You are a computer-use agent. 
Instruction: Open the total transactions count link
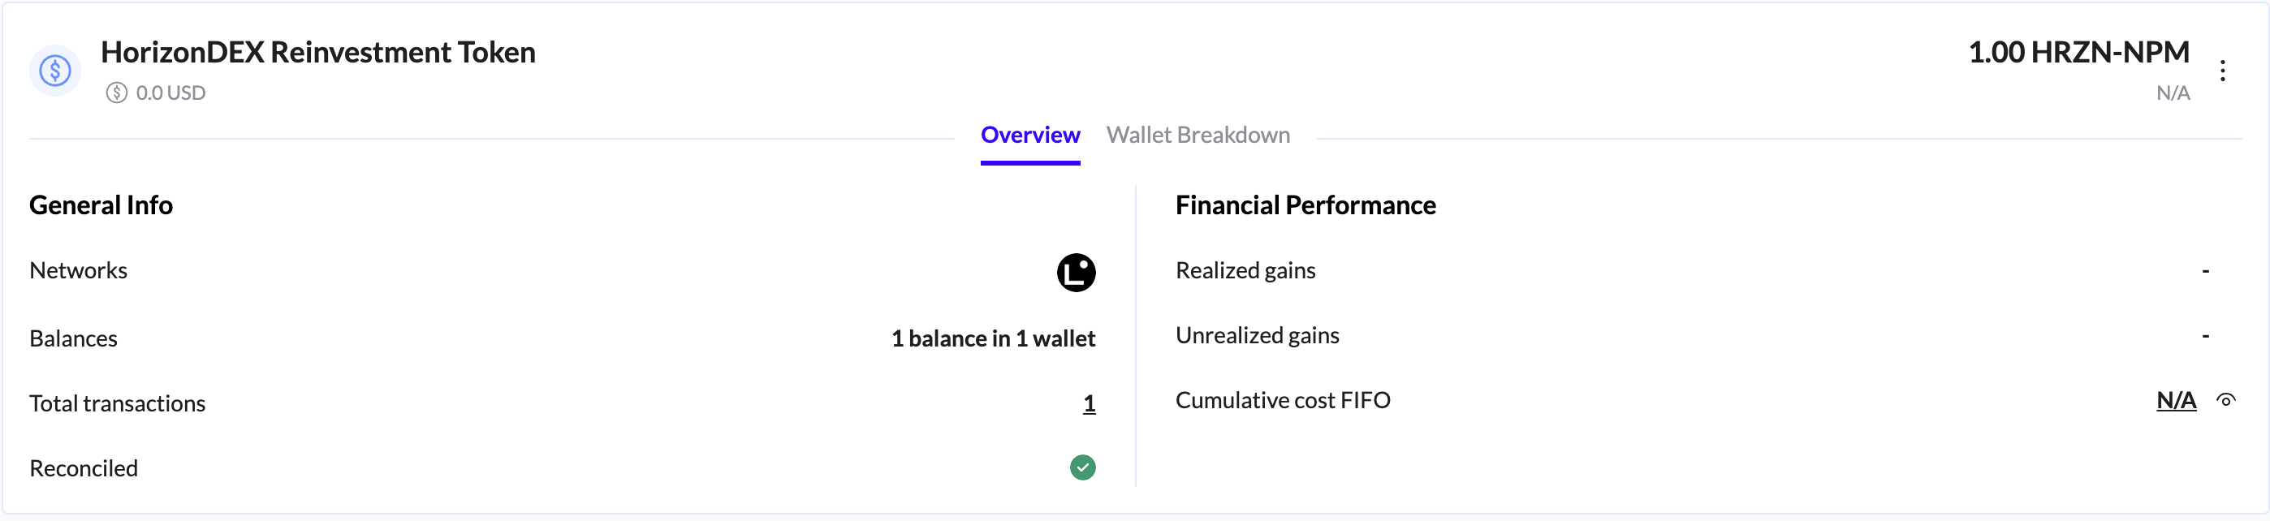(1088, 404)
